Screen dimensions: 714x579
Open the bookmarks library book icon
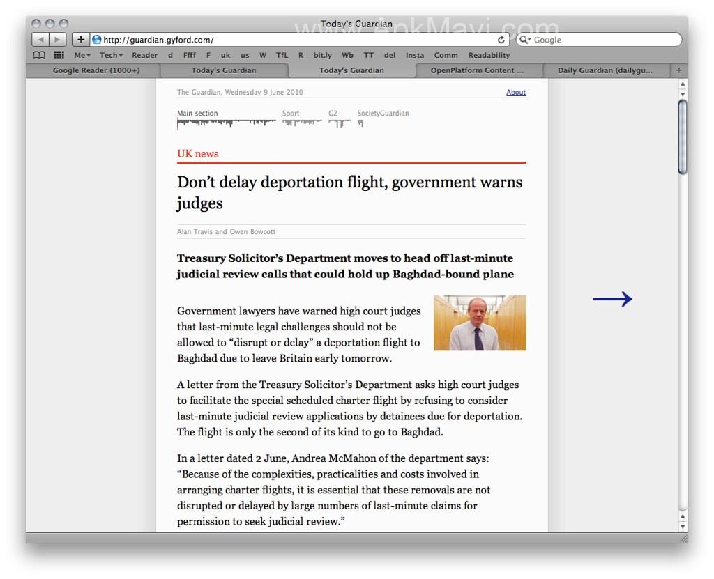(x=40, y=55)
